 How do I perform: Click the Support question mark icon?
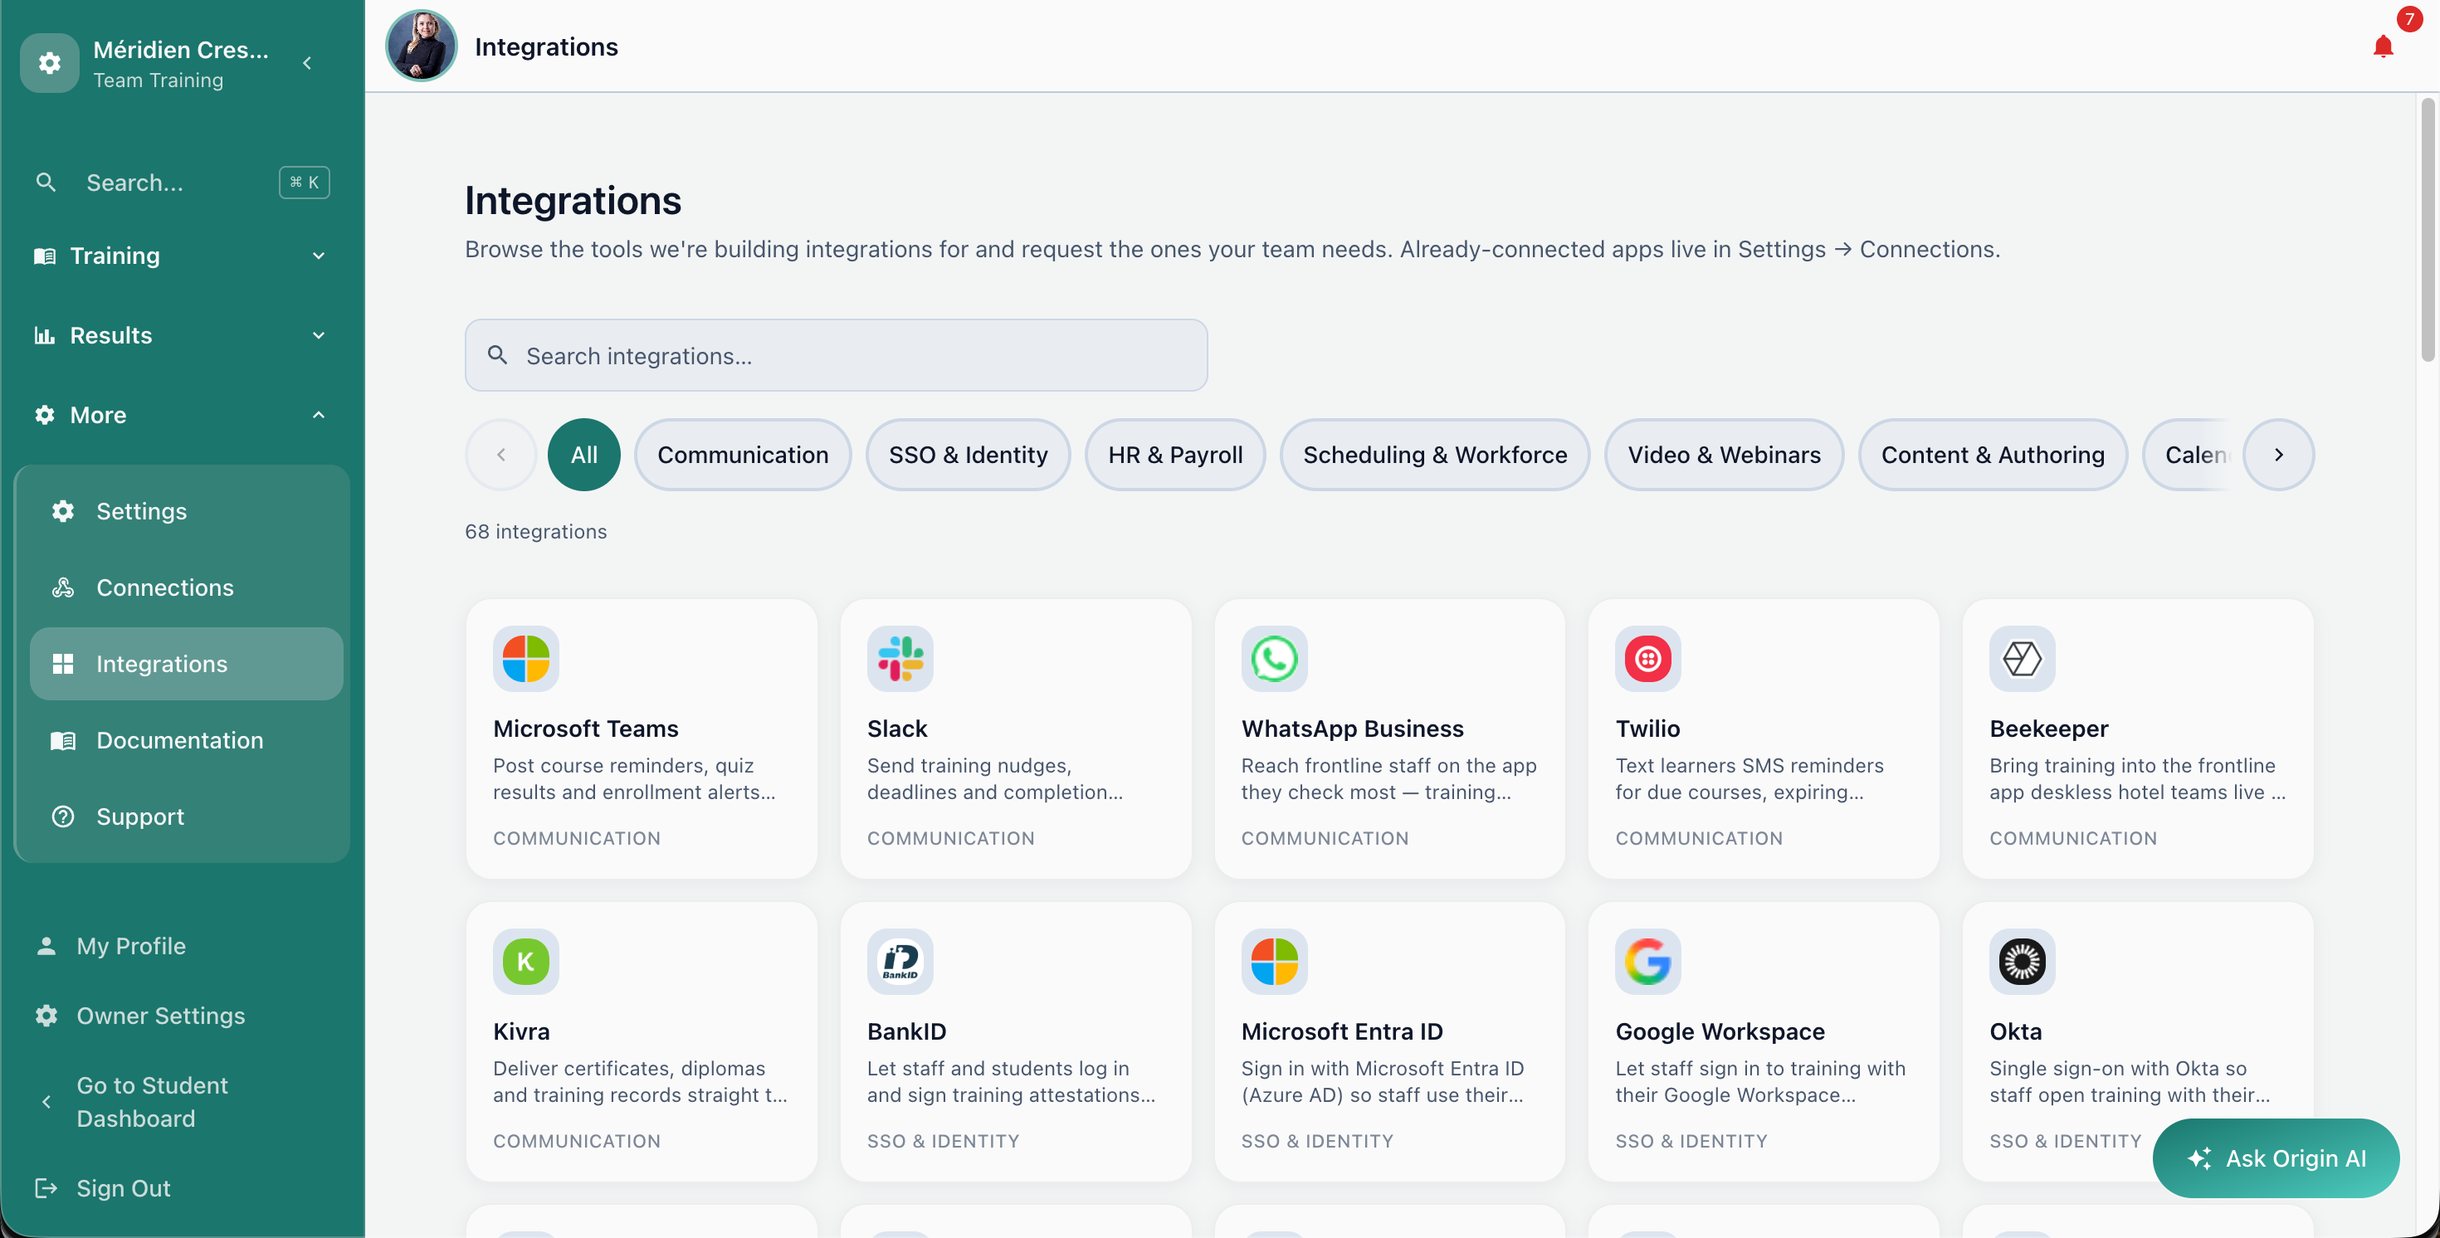pyautogui.click(x=62, y=816)
